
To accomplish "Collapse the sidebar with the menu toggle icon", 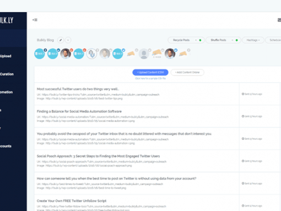I will point(35,20).
